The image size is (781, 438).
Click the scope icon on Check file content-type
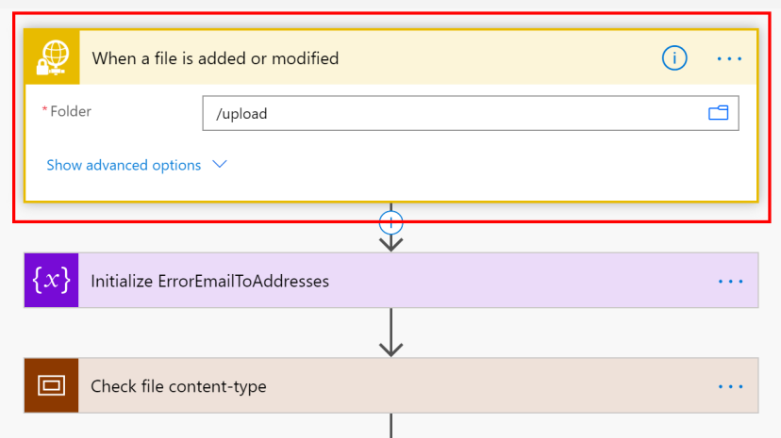(52, 385)
